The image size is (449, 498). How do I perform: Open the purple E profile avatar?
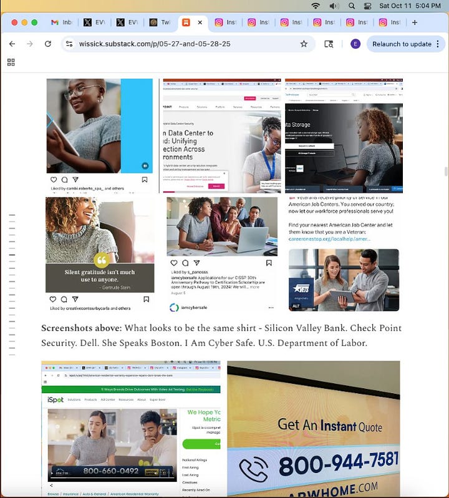[x=355, y=44]
